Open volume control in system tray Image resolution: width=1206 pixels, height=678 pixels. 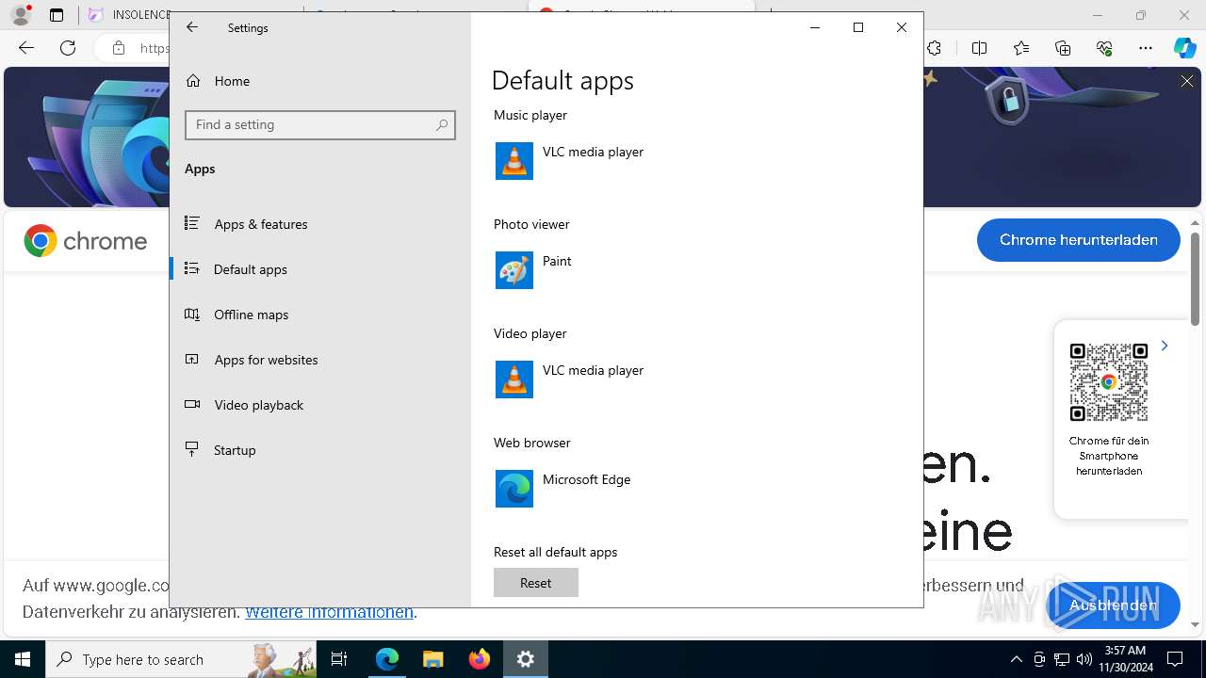[1084, 659]
